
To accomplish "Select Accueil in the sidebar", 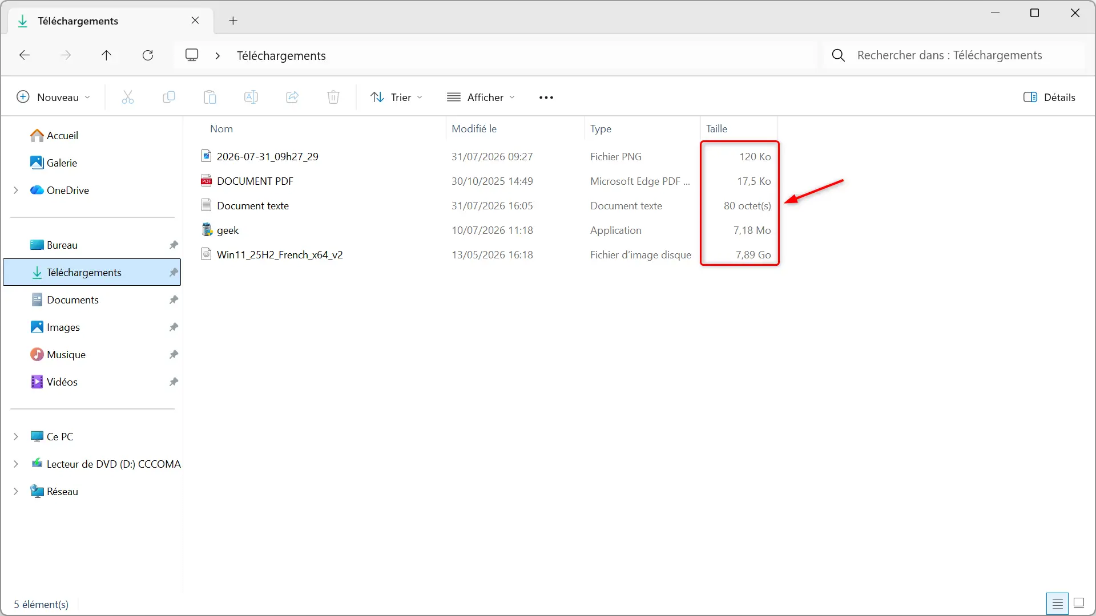I will pyautogui.click(x=92, y=135).
